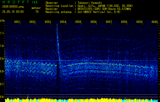This screenshot has width=160, height=102.
Task: Click the kHz axis unit label
Action: [2, 21]
